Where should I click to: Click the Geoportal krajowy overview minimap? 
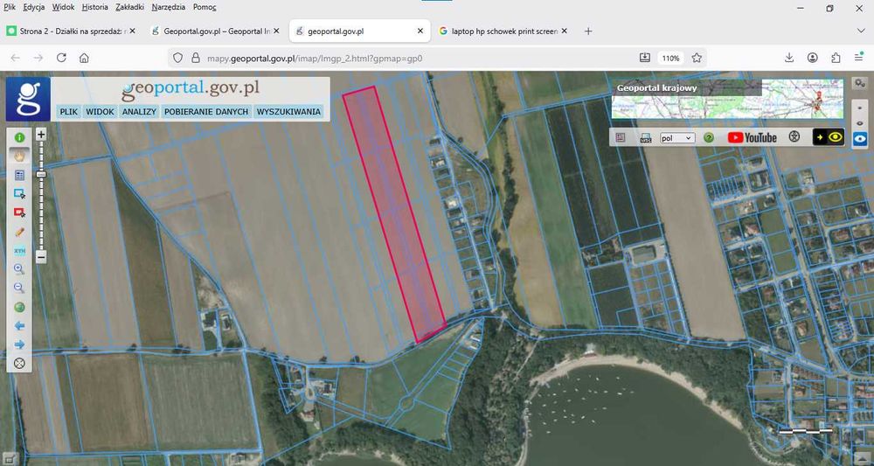[727, 99]
